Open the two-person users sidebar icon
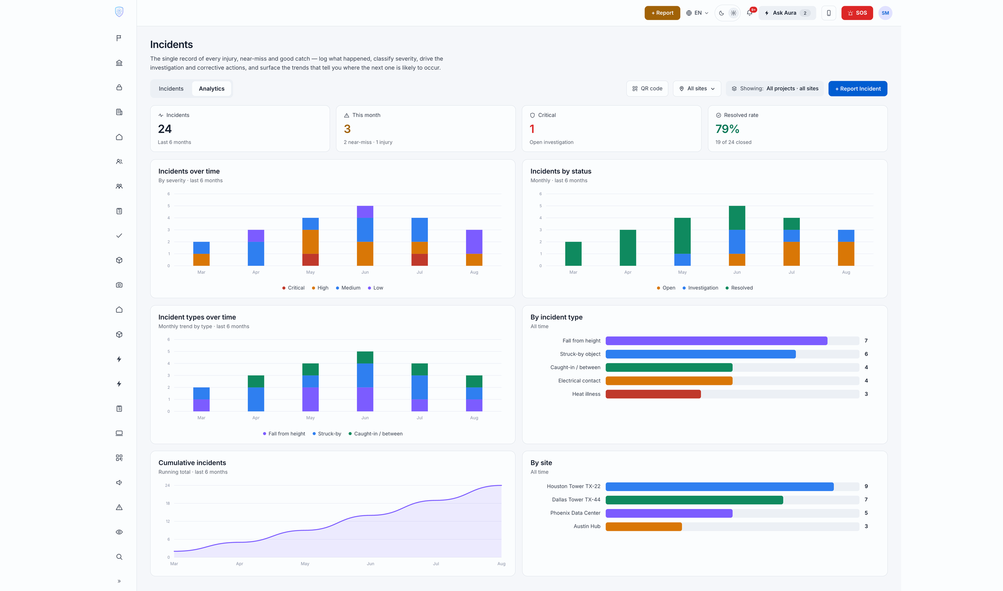Screen dimensions: 1003x591 119,162
